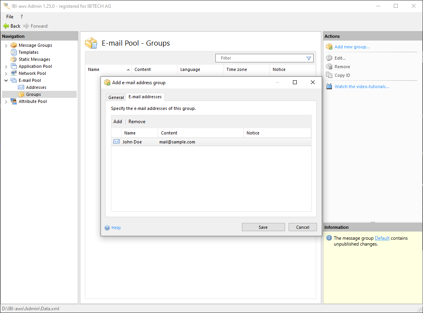Image resolution: width=423 pixels, height=313 pixels.
Task: Switch to the General tab
Action: pyautogui.click(x=116, y=97)
